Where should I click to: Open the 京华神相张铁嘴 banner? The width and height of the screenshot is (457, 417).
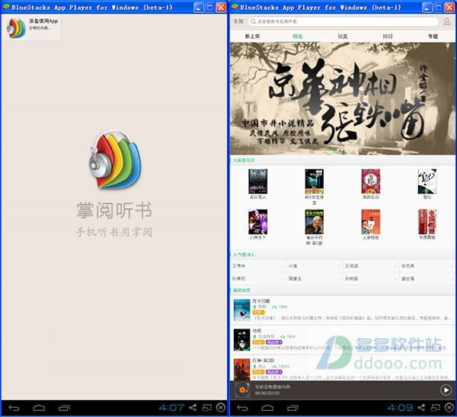pyautogui.click(x=343, y=98)
